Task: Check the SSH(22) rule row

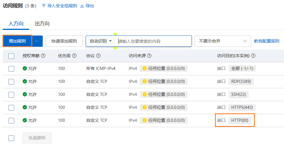Action: [11, 94]
